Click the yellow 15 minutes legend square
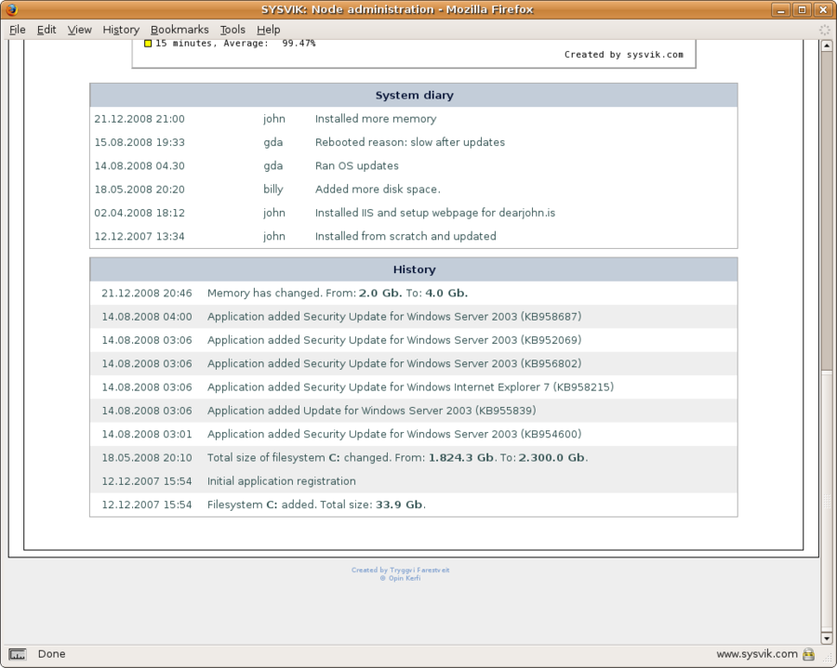 (148, 44)
